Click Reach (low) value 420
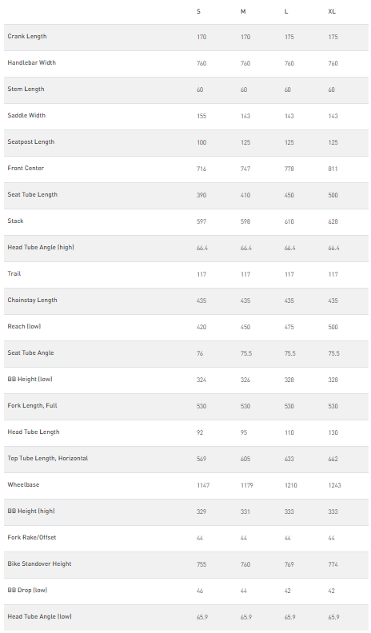The image size is (371, 633). [201, 327]
